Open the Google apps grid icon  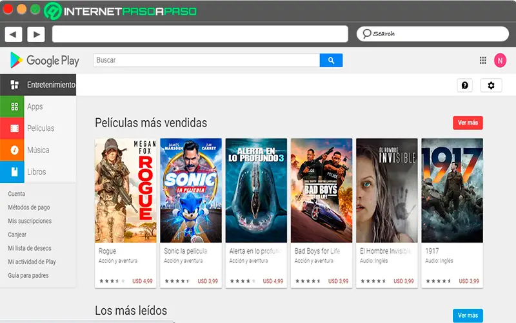click(482, 60)
